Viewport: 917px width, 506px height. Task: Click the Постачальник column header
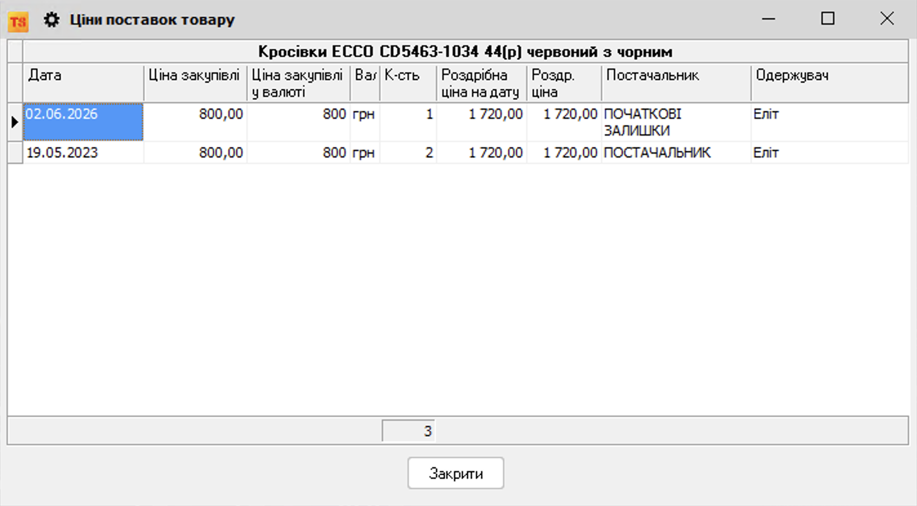[676, 82]
